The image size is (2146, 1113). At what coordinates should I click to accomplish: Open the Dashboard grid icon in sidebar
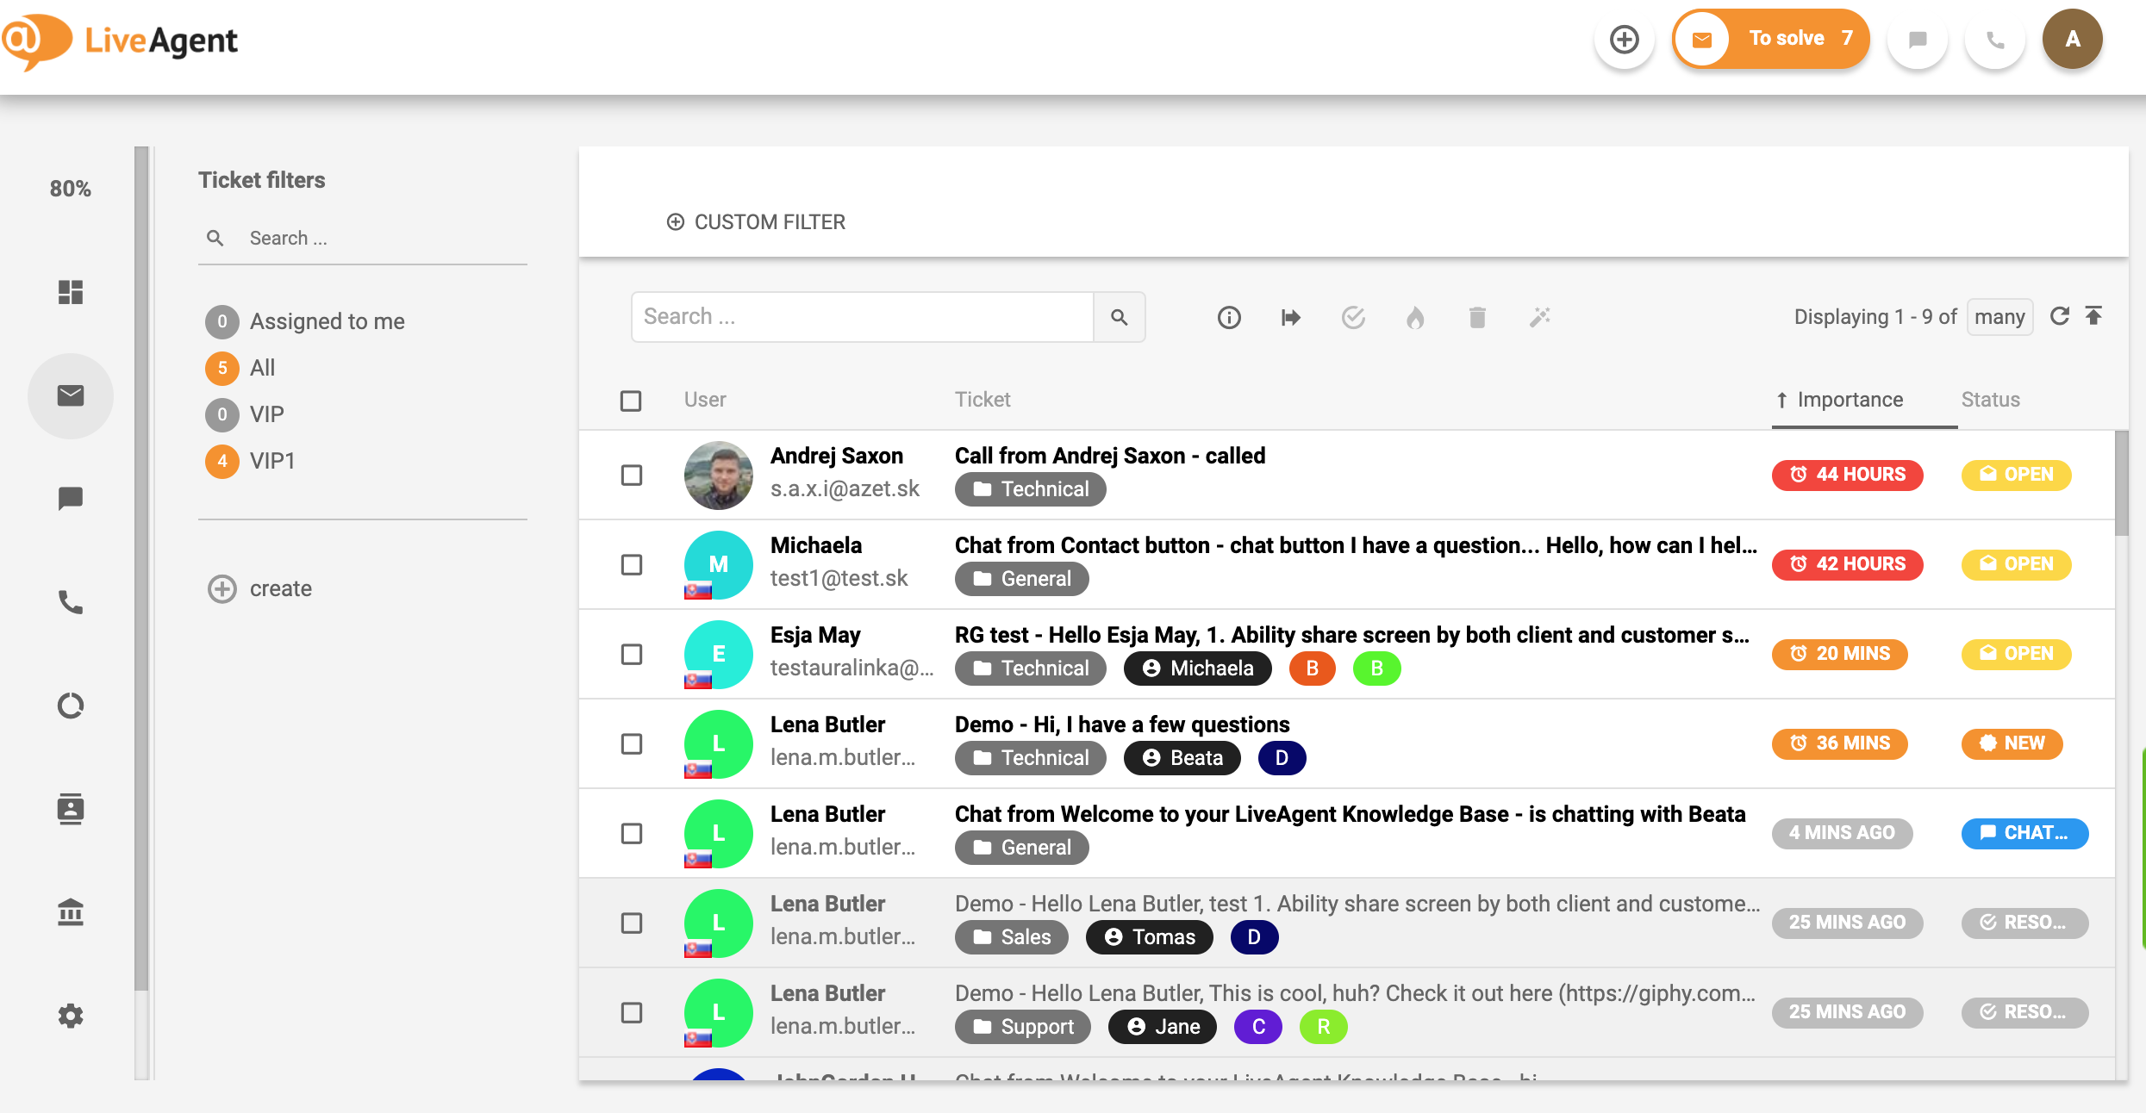(x=70, y=293)
